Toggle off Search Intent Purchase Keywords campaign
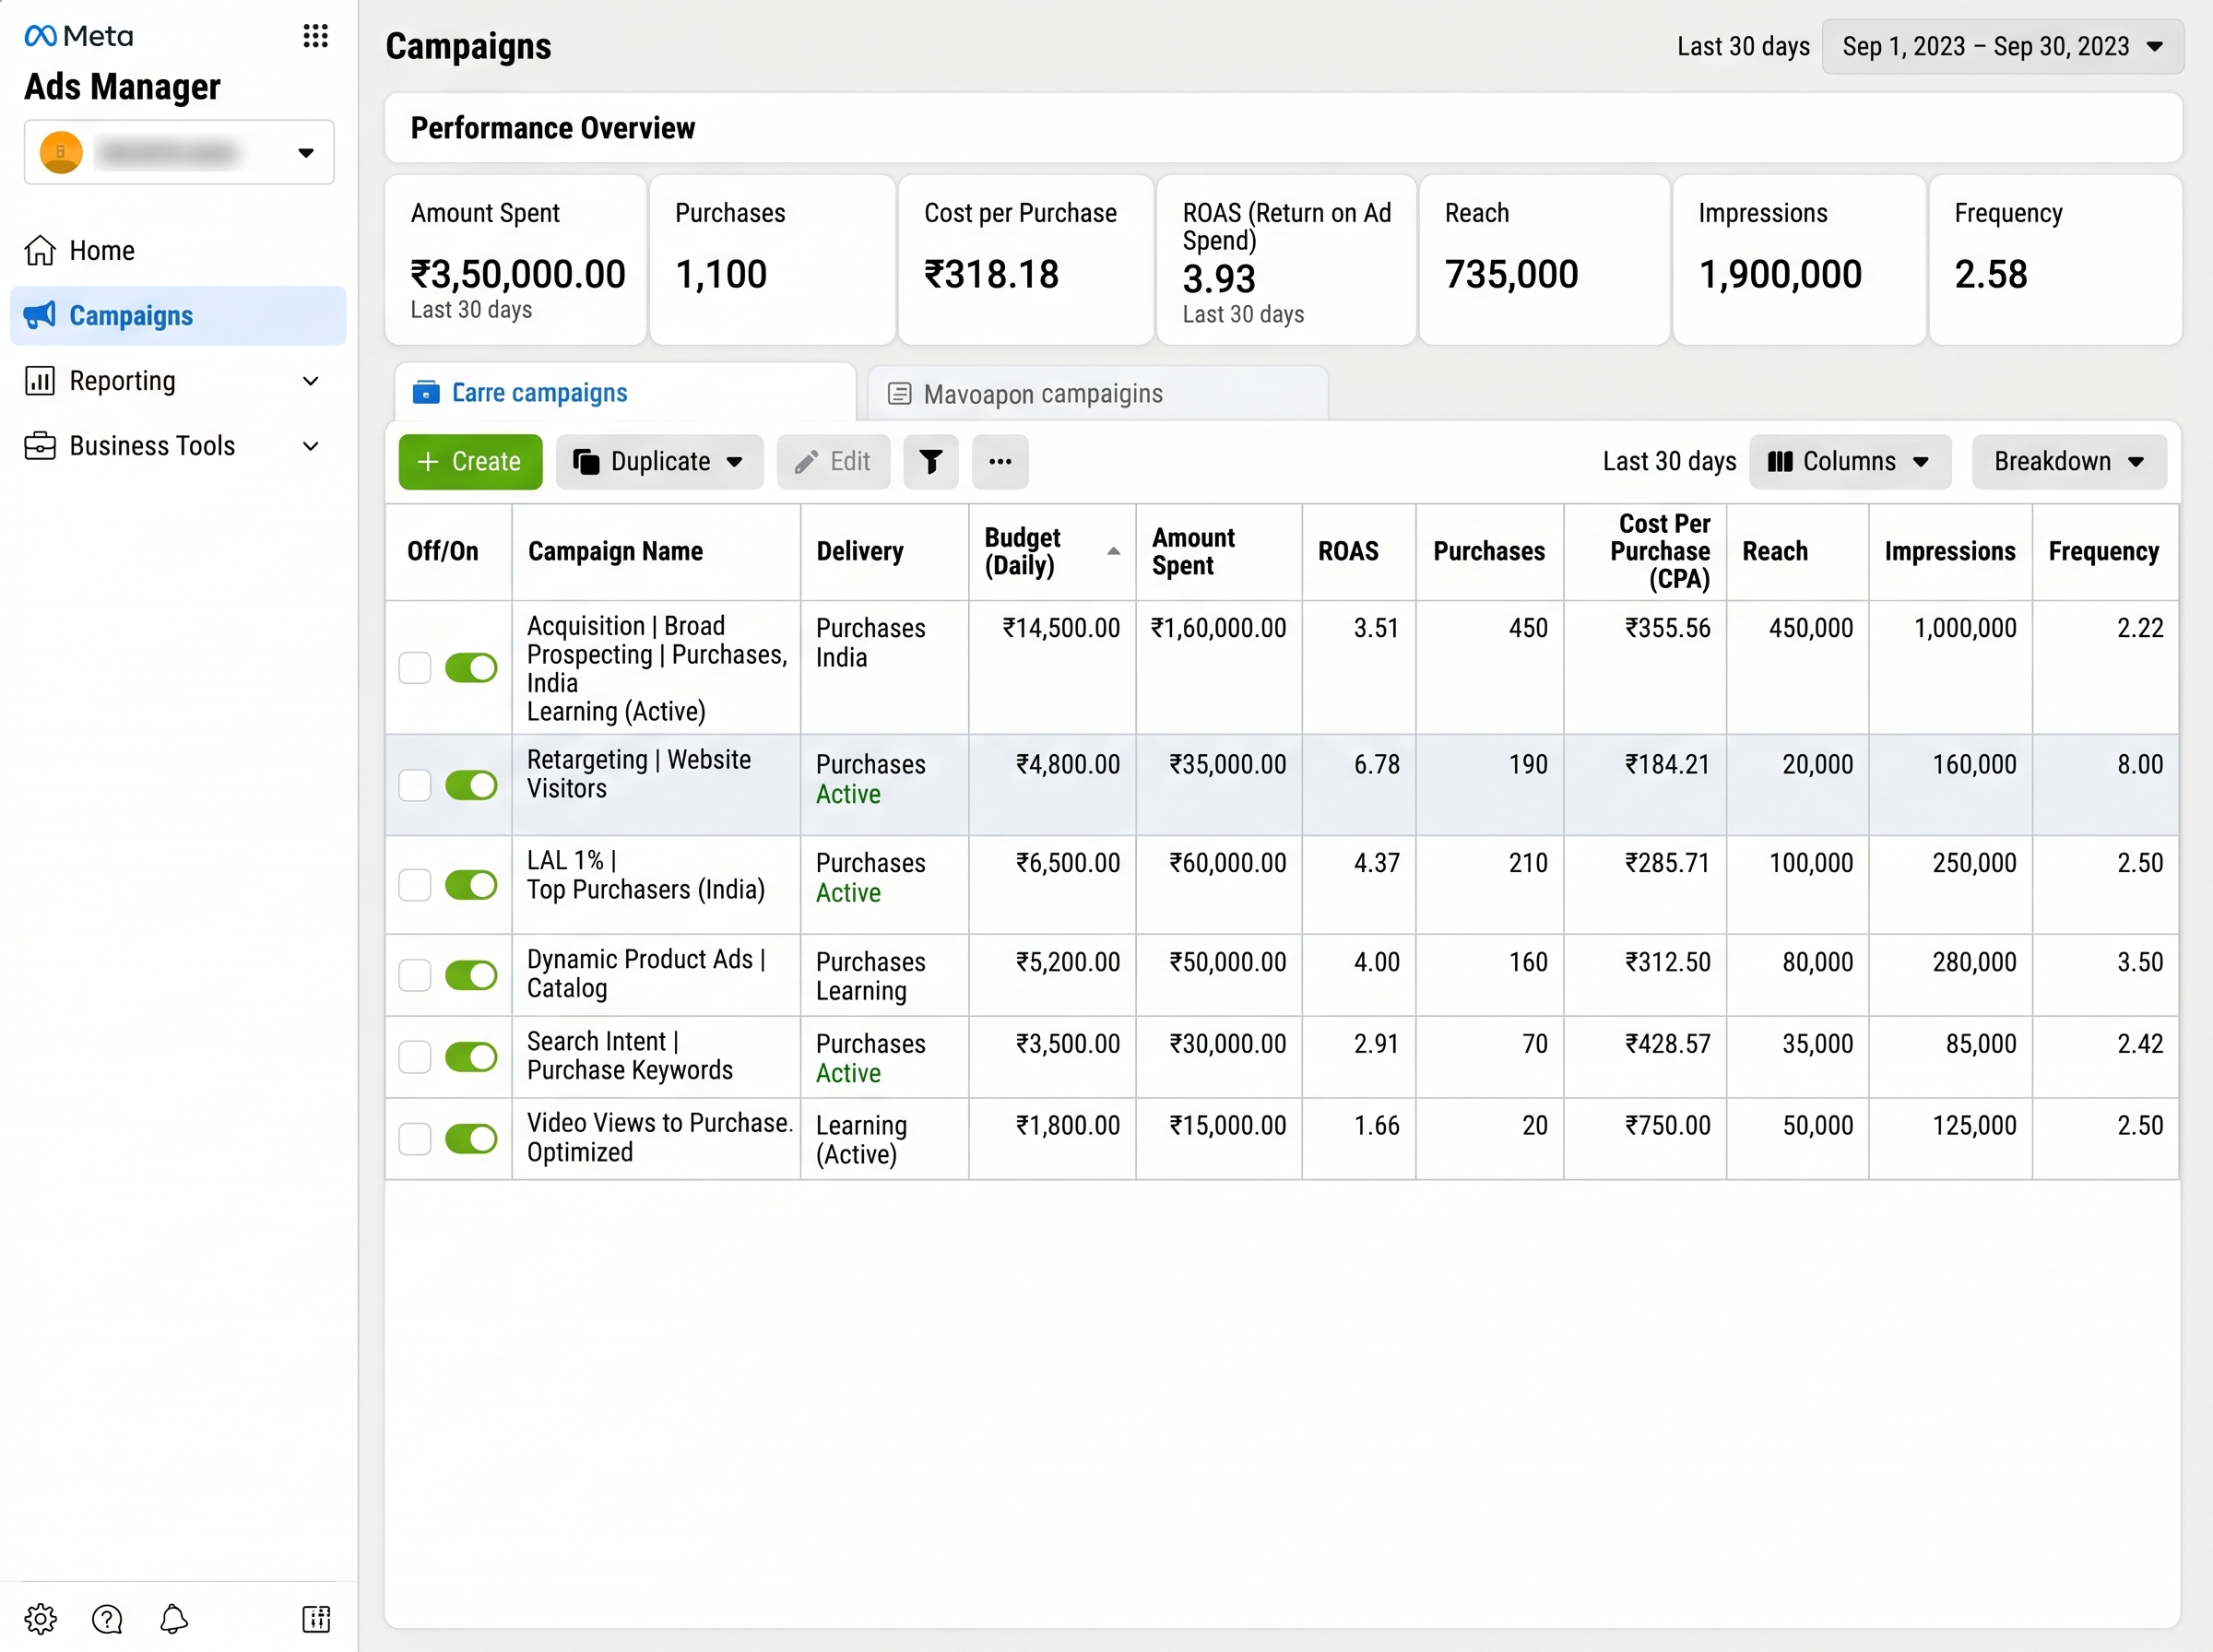The image size is (2213, 1652). (x=471, y=1057)
